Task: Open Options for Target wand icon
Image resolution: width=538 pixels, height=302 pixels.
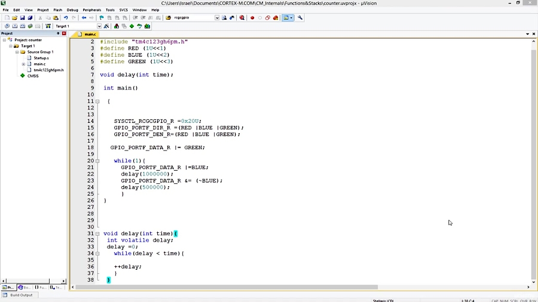Action: click(x=106, y=26)
